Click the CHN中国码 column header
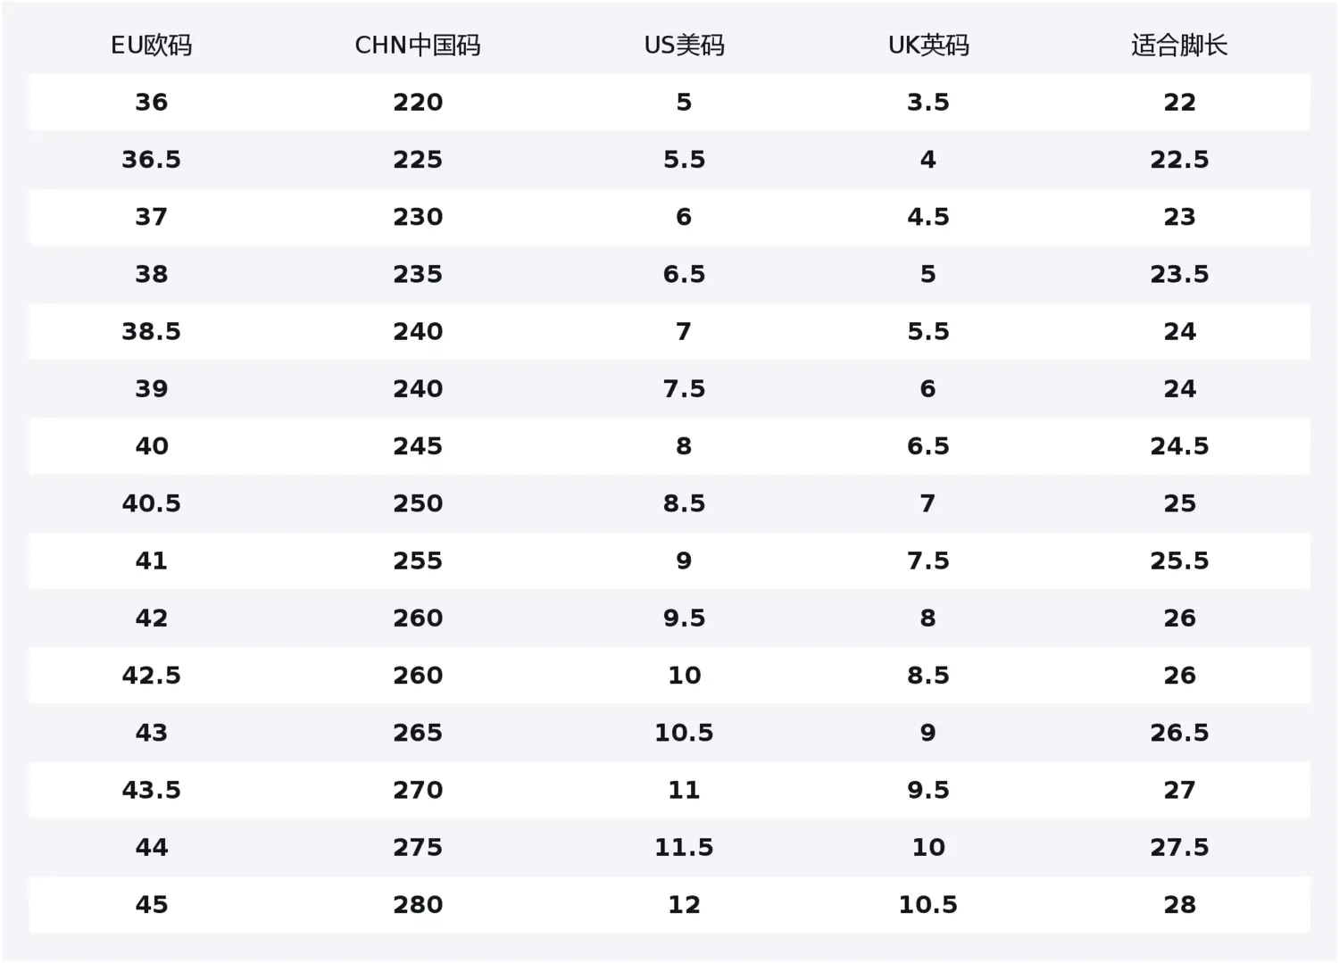Viewport: 1339px width, 963px height. pyautogui.click(x=418, y=46)
